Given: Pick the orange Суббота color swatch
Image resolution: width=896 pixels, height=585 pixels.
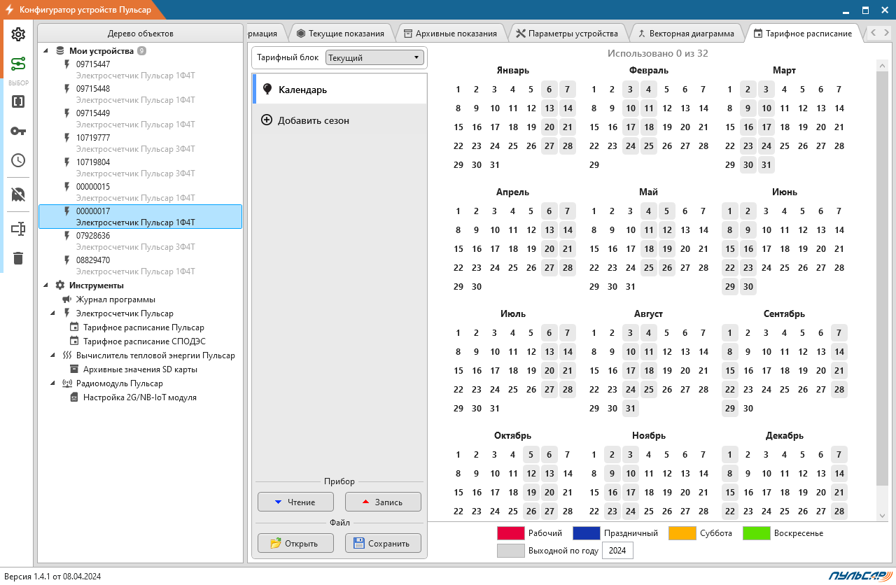Looking at the screenshot, I should pyautogui.click(x=682, y=533).
